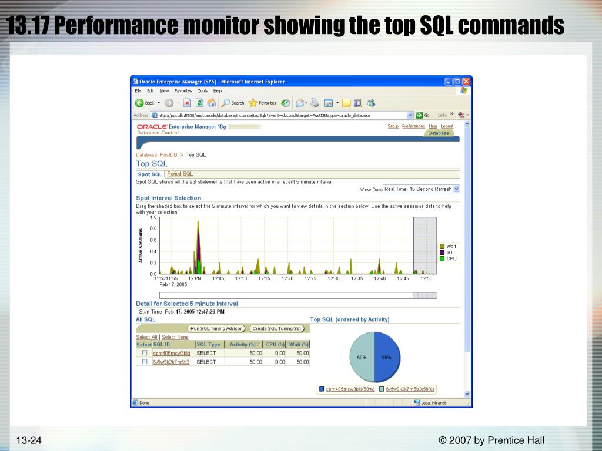
Task: Click the green Go arrow button
Action: pyautogui.click(x=420, y=115)
